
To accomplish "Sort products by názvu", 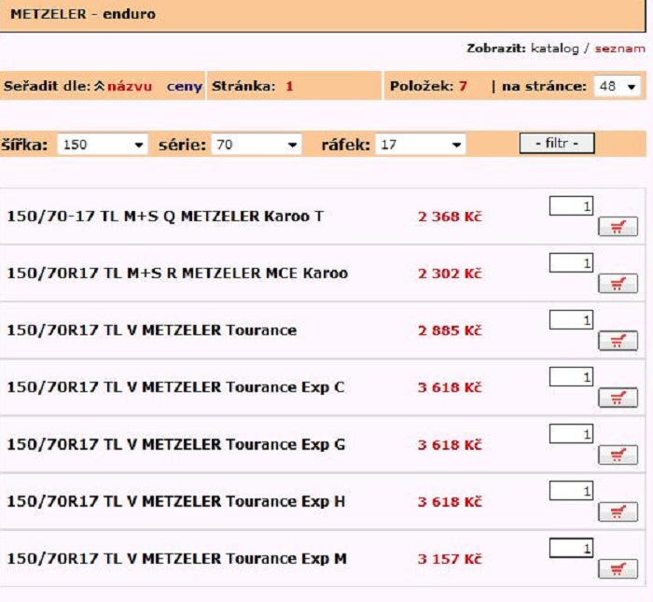I will (x=130, y=87).
